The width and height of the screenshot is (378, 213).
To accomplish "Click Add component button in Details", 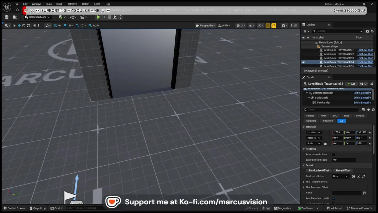I will point(351,84).
